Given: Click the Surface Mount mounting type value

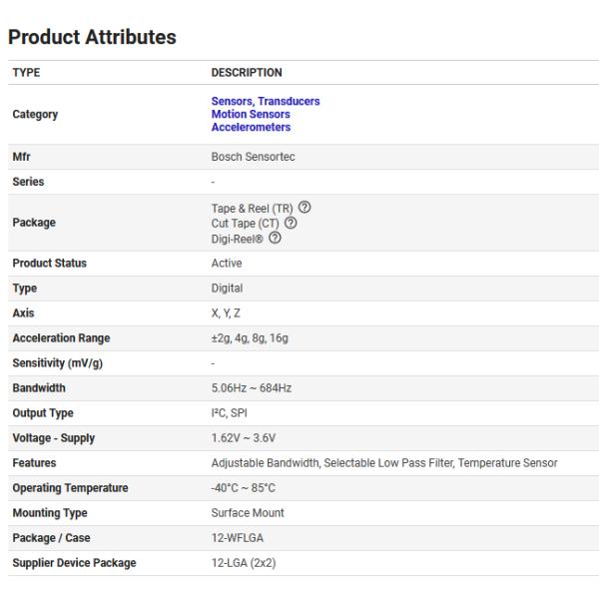Looking at the screenshot, I should point(248,513).
